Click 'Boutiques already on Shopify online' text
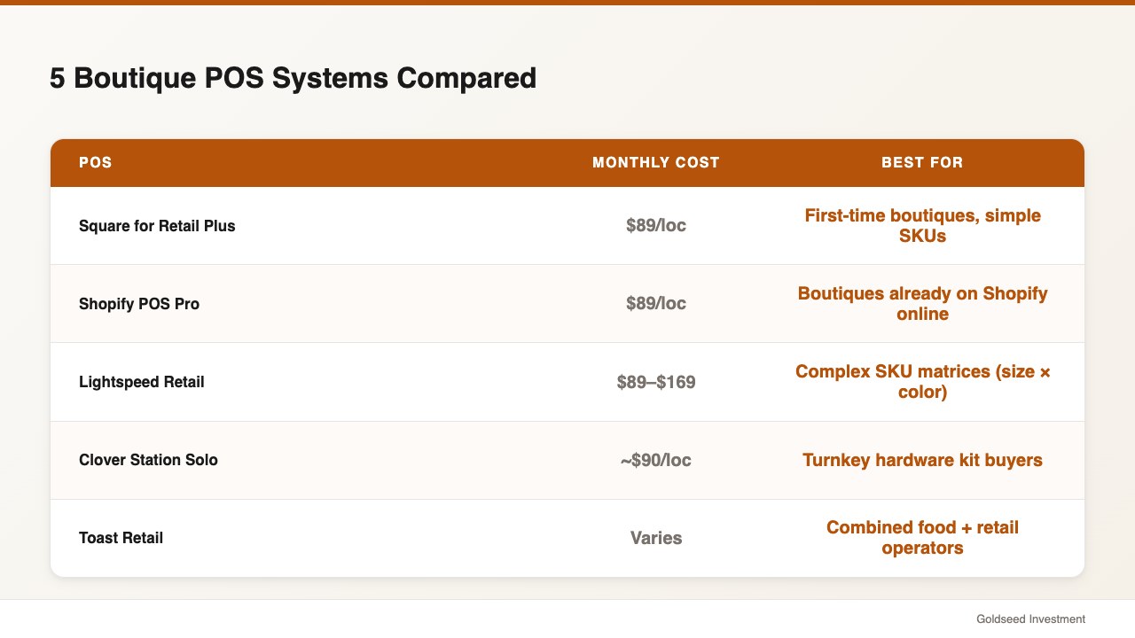The image size is (1135, 638). [922, 304]
